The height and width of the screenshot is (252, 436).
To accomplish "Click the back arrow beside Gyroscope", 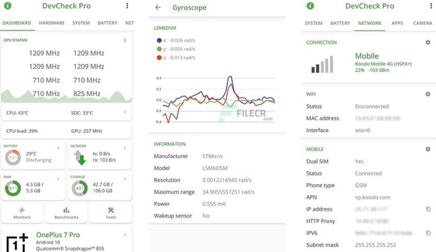I will point(158,7).
